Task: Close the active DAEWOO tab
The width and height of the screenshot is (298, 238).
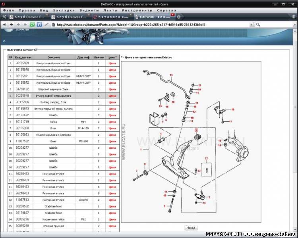Action: point(172,15)
